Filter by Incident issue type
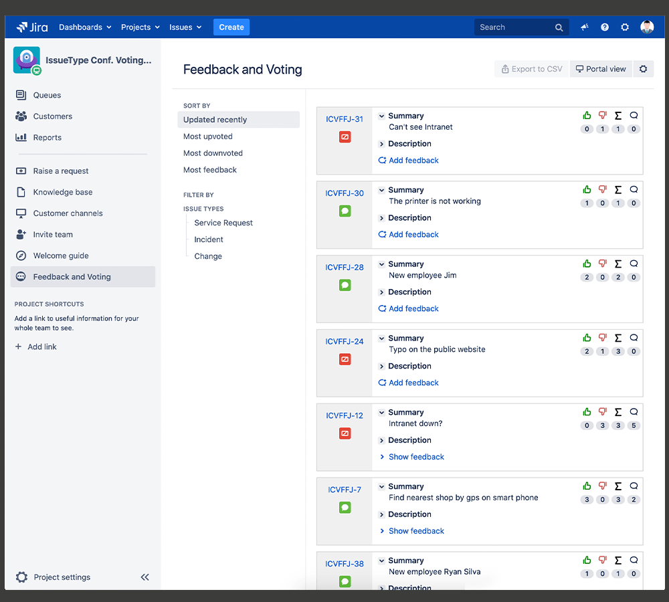 pos(209,239)
